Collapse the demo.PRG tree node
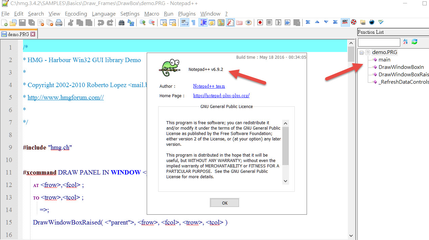Image resolution: width=429 pixels, height=240 pixels. [x=362, y=52]
